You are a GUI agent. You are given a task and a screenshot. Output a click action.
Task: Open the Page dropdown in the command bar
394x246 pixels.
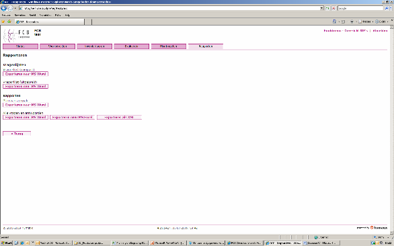pyautogui.click(x=366, y=22)
